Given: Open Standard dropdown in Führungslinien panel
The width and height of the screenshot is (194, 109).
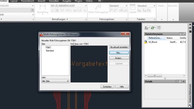Looking at the screenshot, I should 126,6.
